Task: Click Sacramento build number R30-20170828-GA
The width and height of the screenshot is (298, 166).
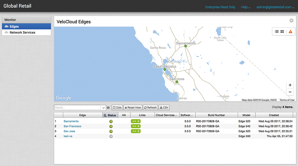Action: (207, 121)
